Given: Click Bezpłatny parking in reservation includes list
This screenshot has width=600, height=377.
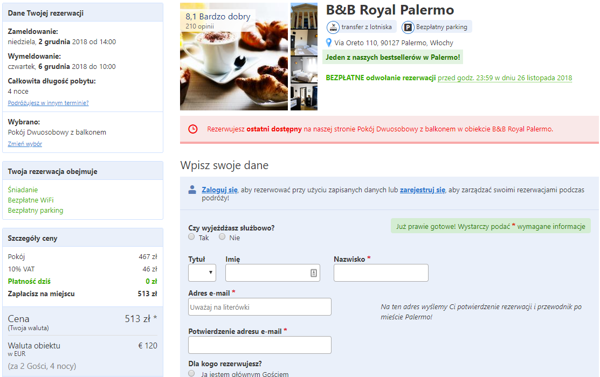Looking at the screenshot, I should pos(36,210).
